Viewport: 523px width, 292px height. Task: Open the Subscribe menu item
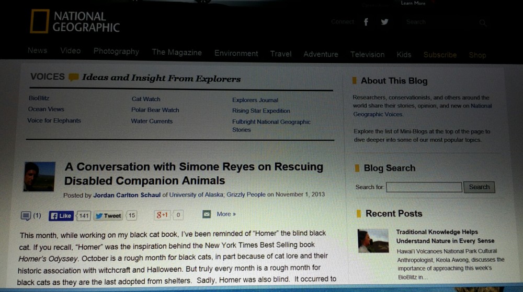(440, 55)
